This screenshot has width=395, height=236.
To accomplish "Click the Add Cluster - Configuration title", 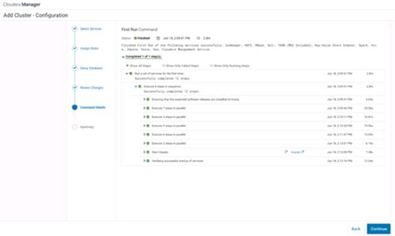I will coord(35,15).
